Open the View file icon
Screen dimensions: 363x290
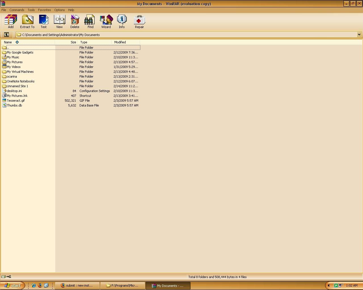click(x=59, y=21)
